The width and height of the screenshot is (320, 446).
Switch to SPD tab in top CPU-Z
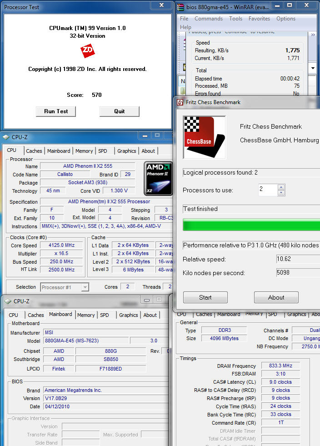tap(103, 151)
